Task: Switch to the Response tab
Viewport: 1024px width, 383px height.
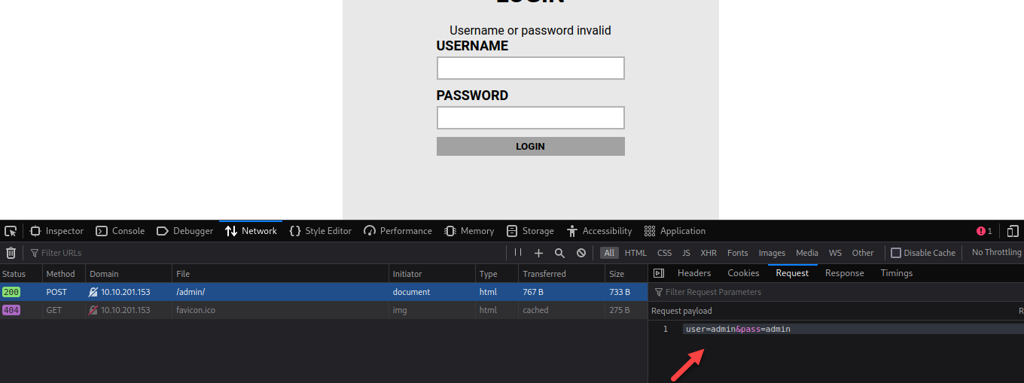Action: coord(844,273)
